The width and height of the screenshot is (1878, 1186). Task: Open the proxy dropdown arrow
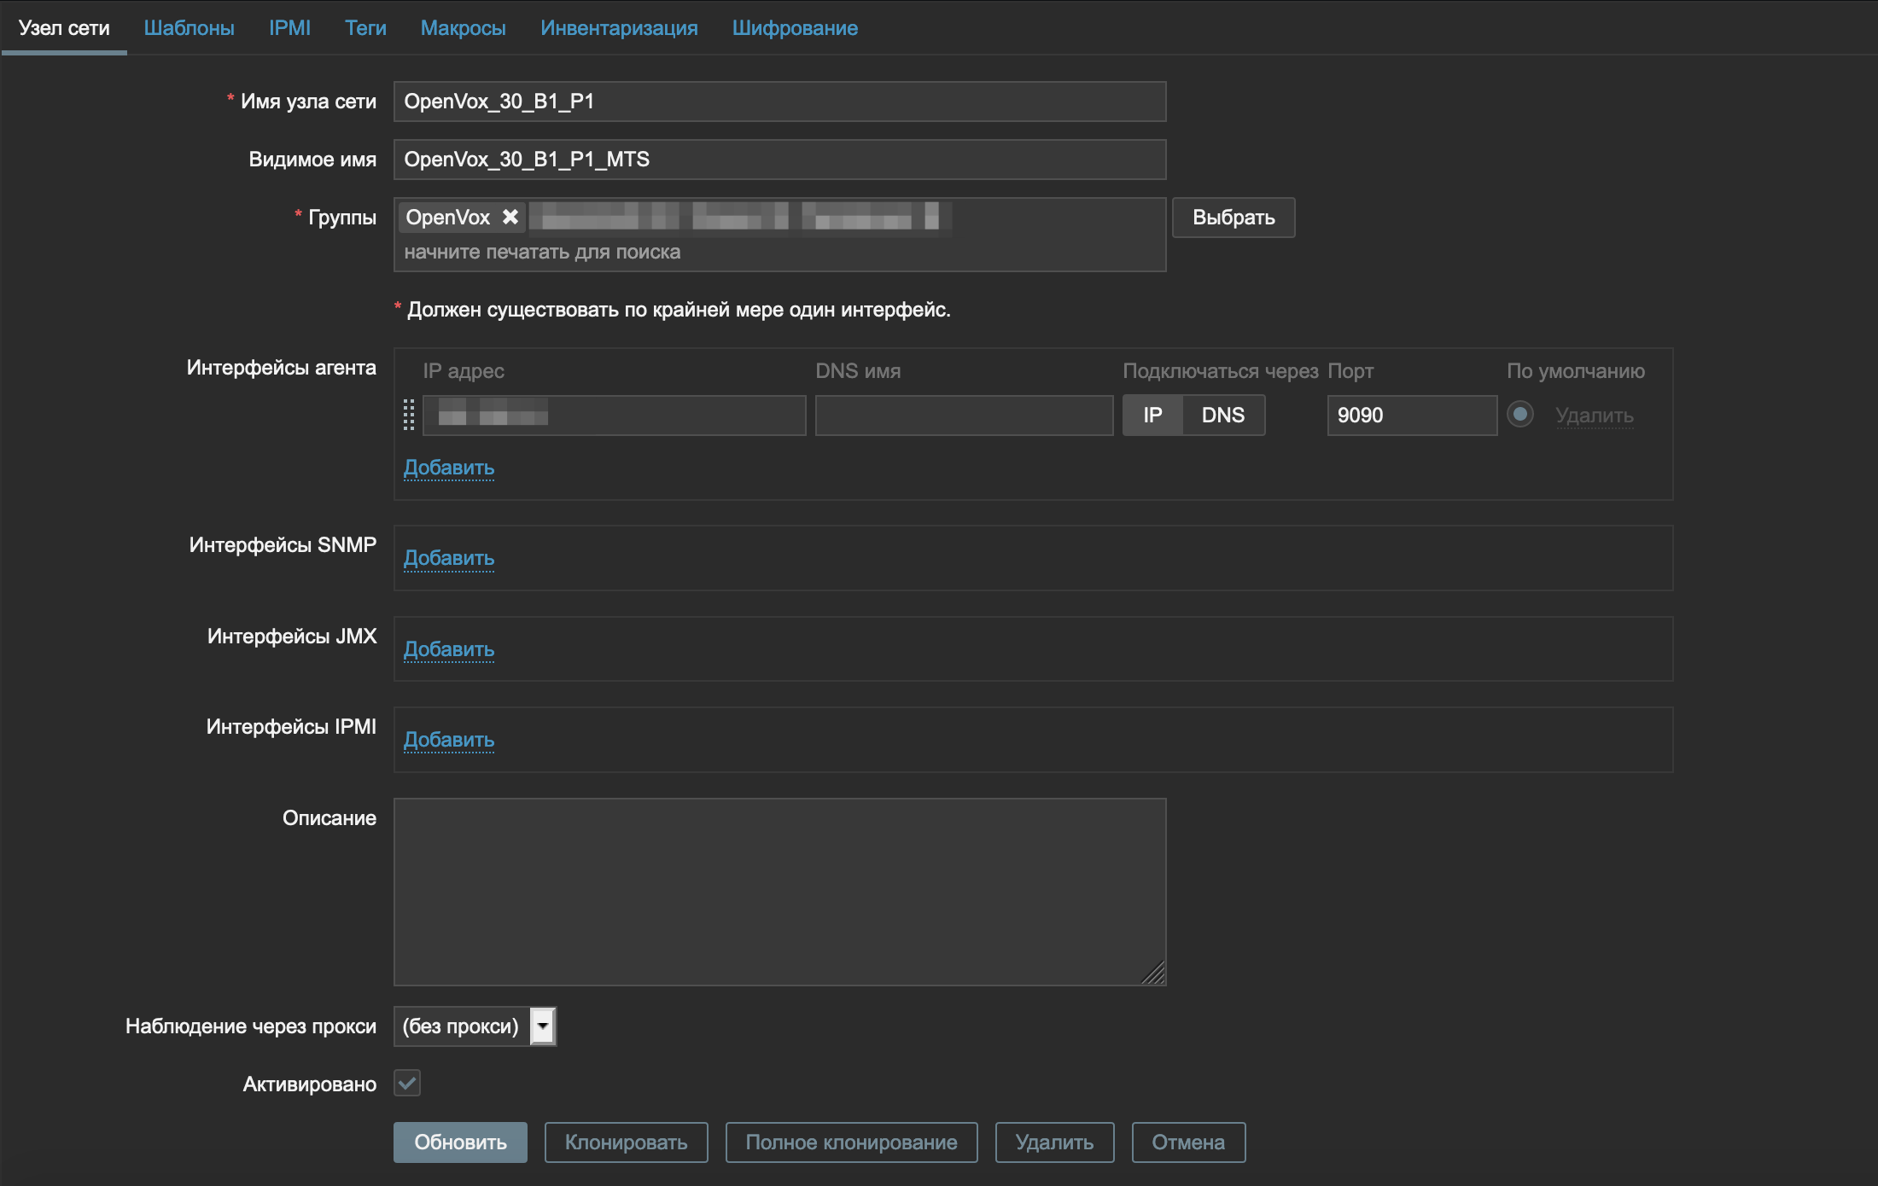pos(543,1026)
